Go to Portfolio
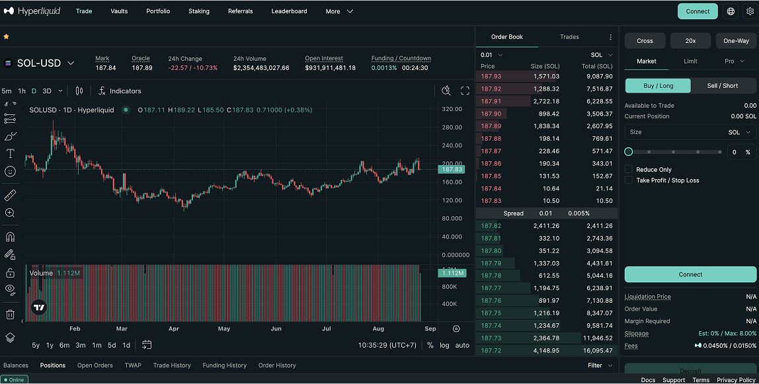This screenshot has height=384, width=759. [158, 11]
